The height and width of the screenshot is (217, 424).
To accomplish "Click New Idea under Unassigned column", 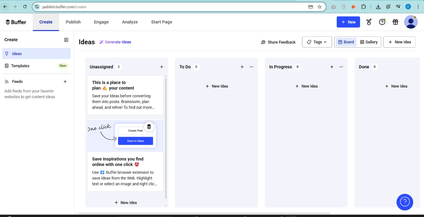I will (126, 203).
